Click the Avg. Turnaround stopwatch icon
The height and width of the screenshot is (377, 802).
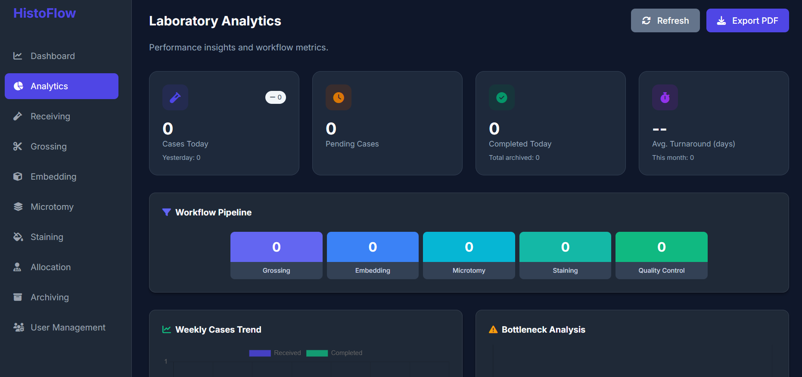tap(665, 97)
